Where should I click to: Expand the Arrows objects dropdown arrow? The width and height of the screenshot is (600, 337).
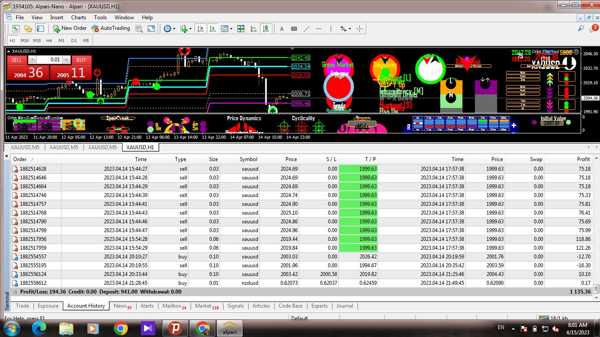click(350, 29)
